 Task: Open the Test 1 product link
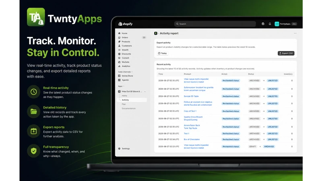[186, 134]
